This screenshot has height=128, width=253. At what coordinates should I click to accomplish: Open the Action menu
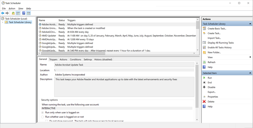click(12, 9)
